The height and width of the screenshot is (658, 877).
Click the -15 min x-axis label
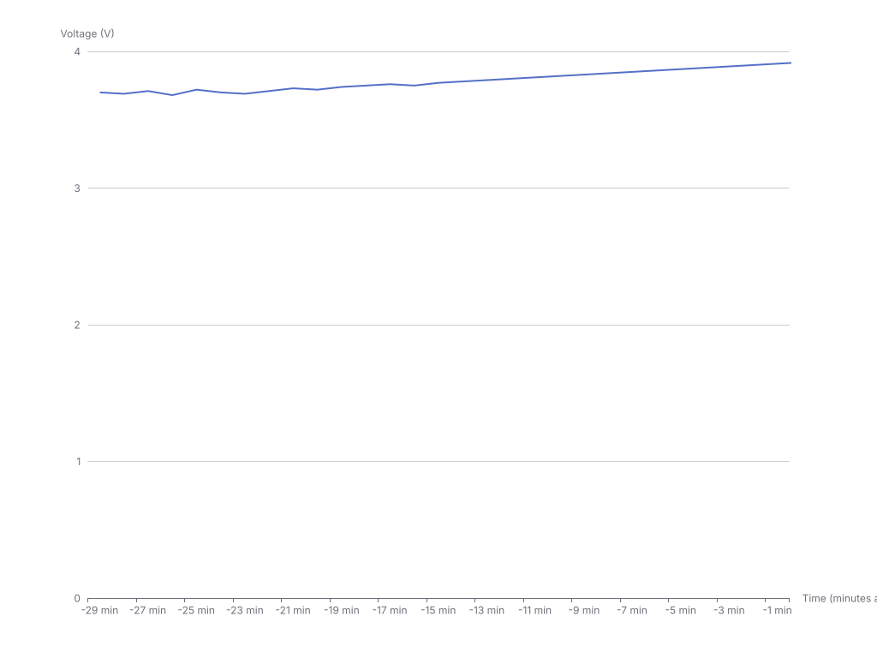pyautogui.click(x=438, y=611)
